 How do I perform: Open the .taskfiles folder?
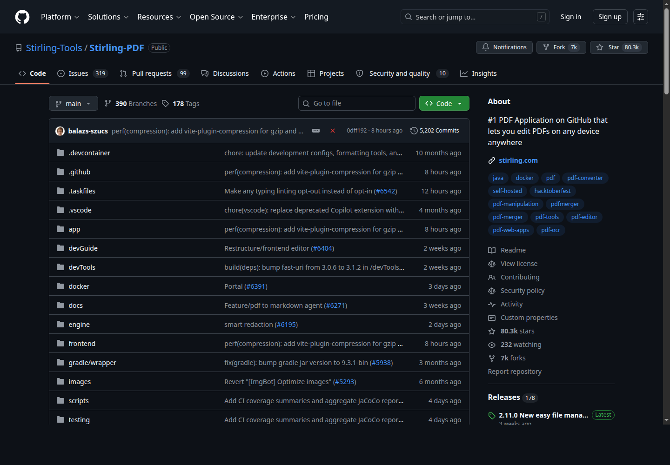pyautogui.click(x=82, y=191)
